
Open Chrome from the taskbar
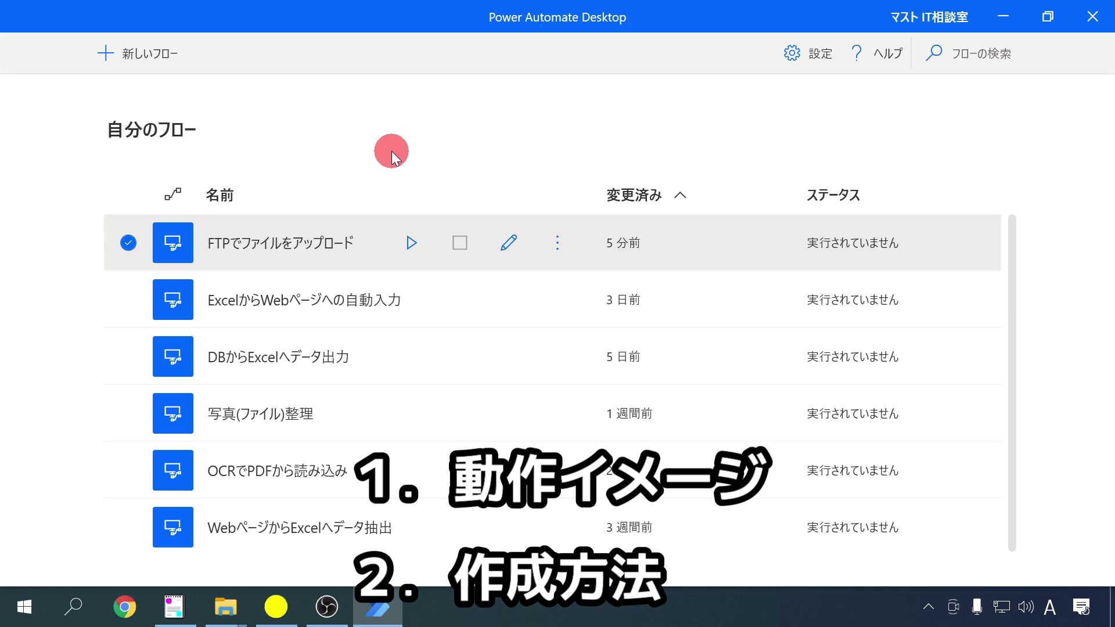(124, 607)
